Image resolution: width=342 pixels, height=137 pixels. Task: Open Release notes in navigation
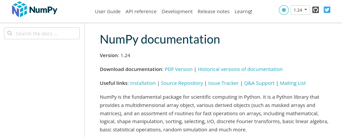coord(213,12)
